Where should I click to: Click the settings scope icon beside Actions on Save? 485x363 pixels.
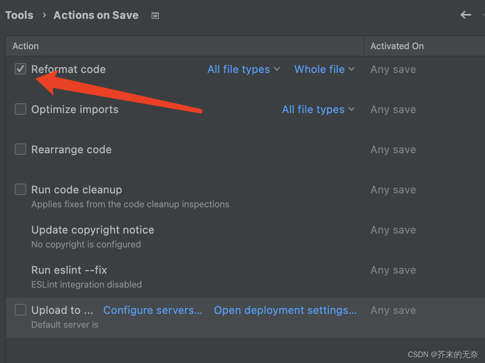(155, 16)
